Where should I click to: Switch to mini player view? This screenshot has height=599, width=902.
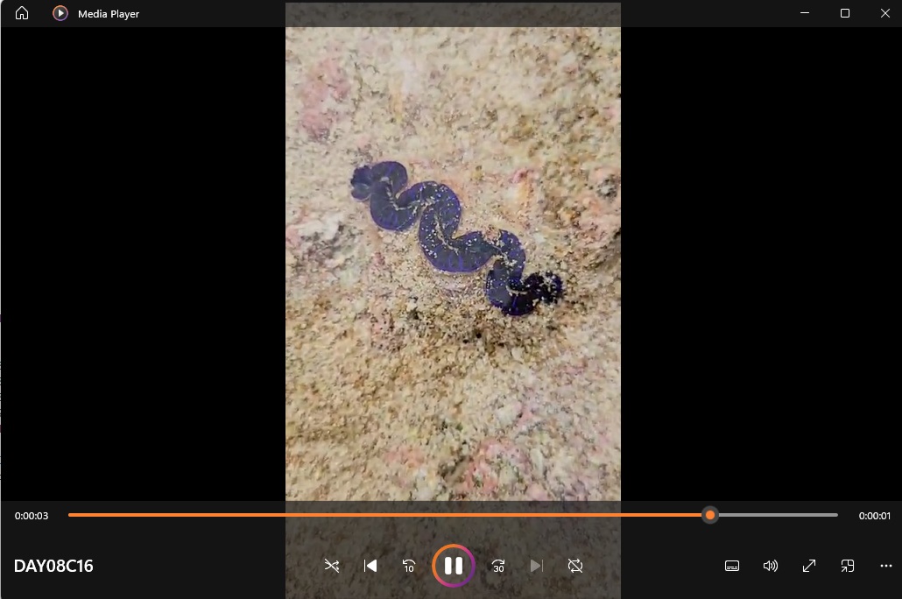tap(847, 566)
